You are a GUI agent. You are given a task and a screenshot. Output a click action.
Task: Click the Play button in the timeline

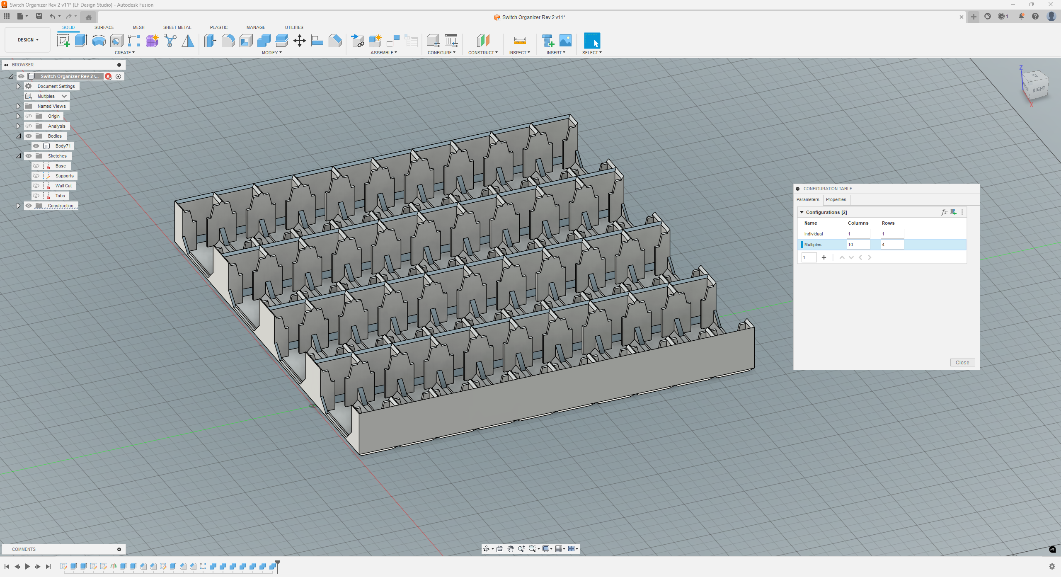[x=27, y=566]
